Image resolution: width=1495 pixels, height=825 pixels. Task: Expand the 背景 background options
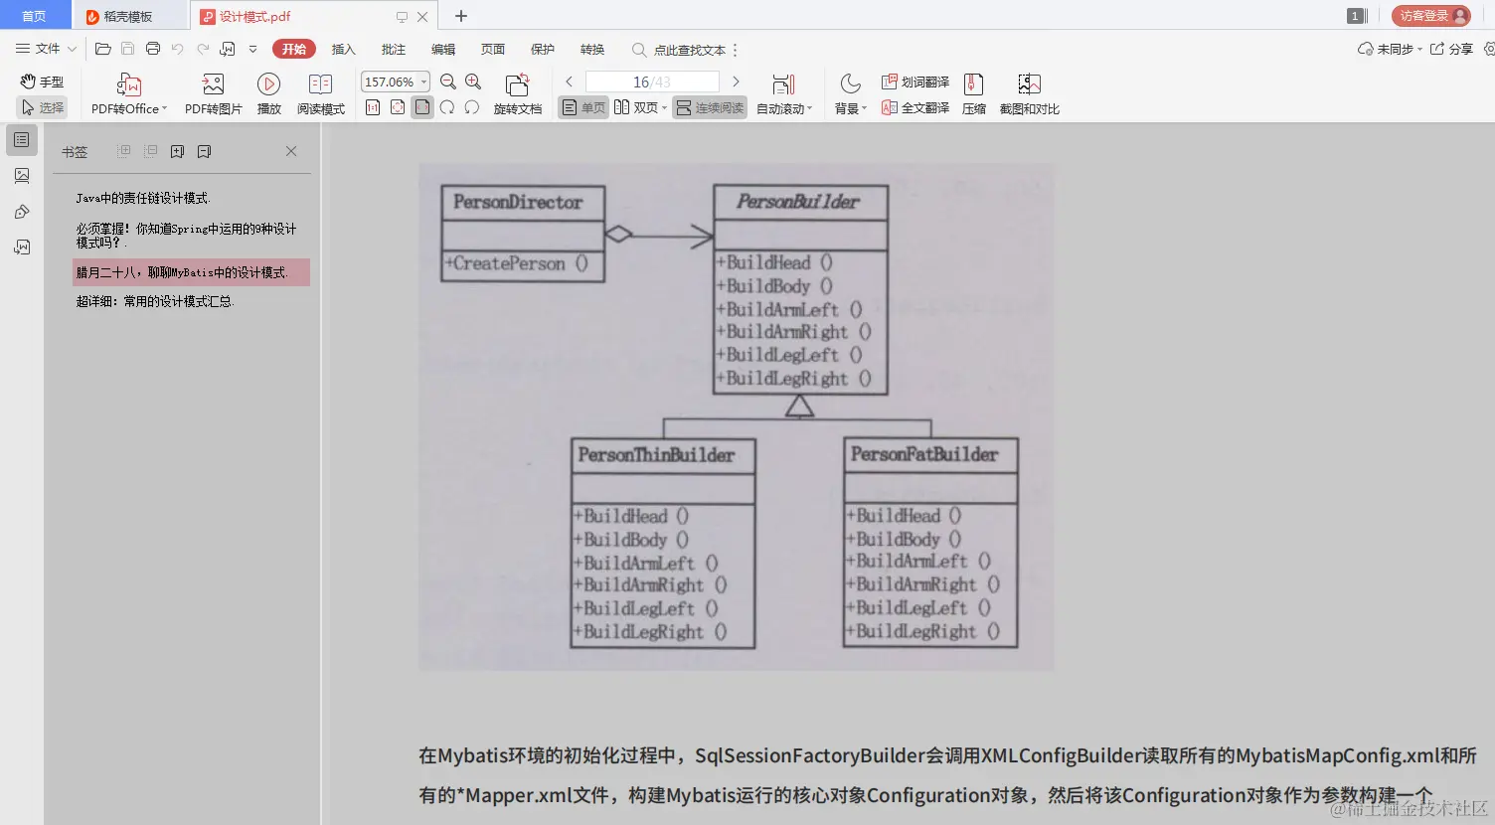(x=850, y=107)
